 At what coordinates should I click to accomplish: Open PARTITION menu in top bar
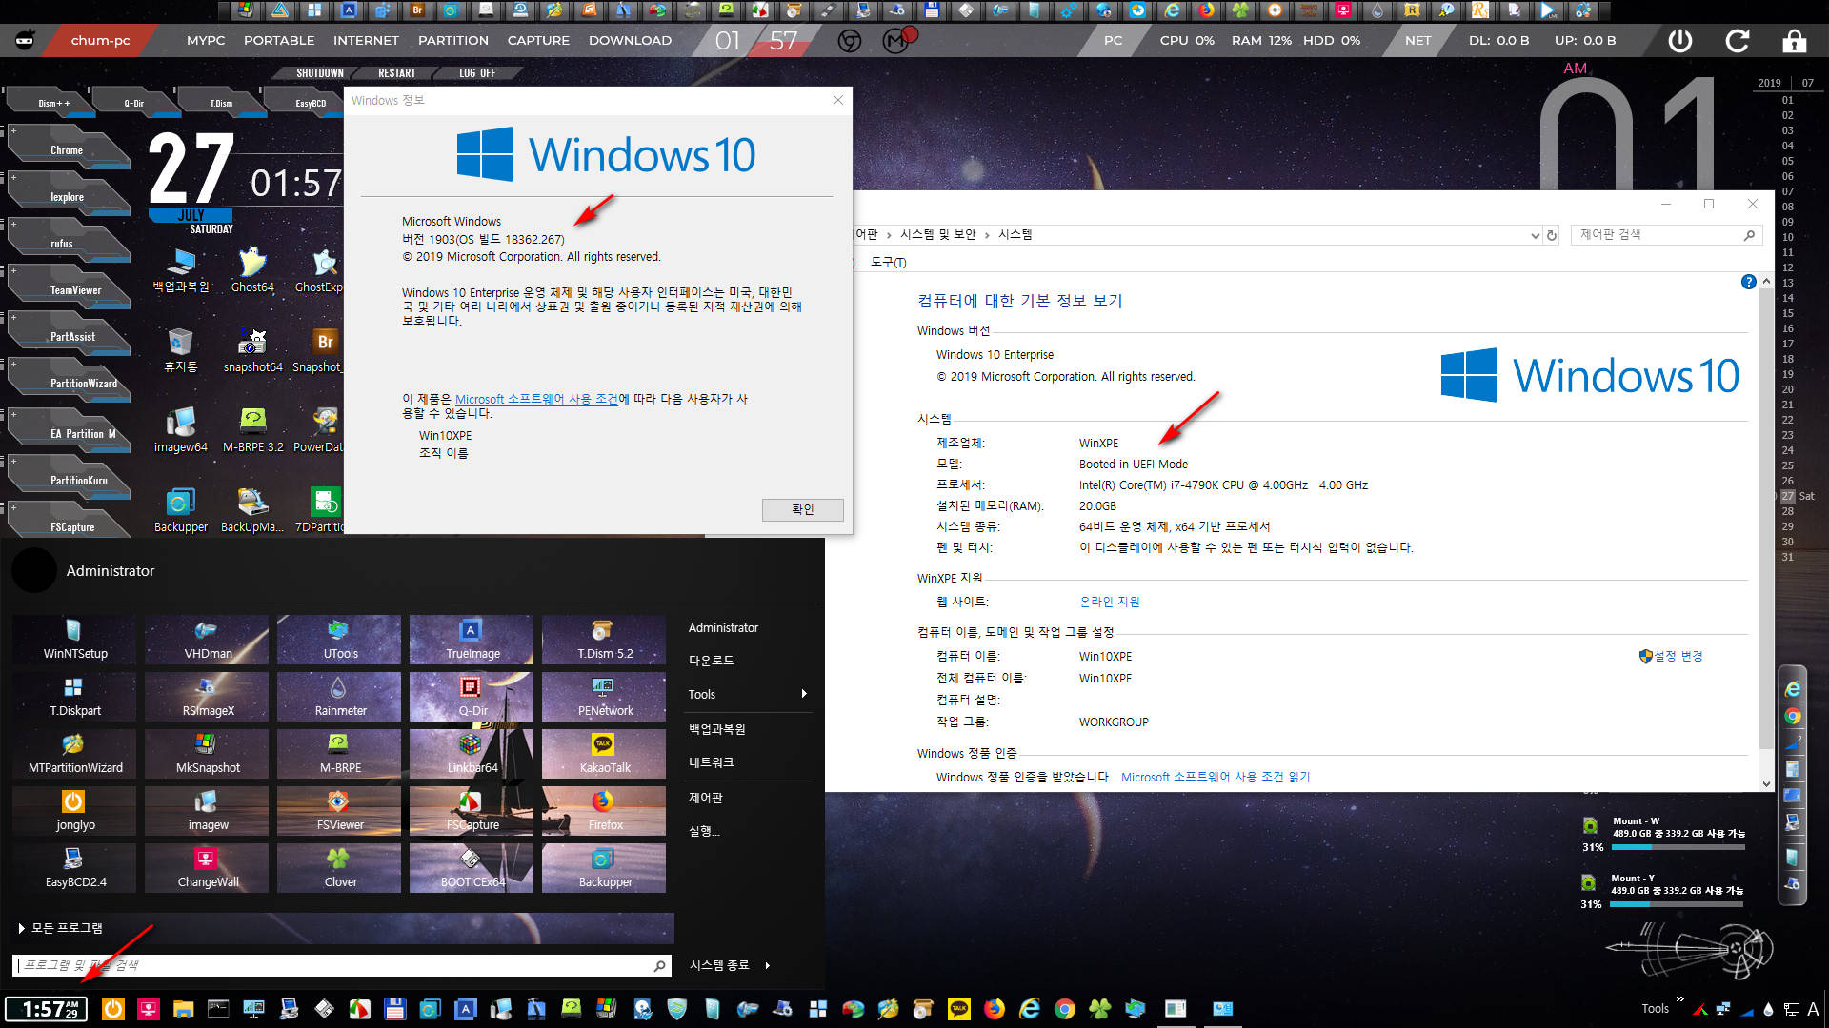click(x=453, y=41)
